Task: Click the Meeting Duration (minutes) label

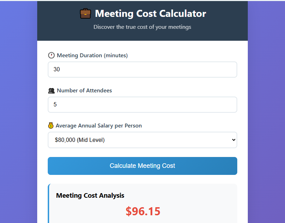Action: (92, 55)
